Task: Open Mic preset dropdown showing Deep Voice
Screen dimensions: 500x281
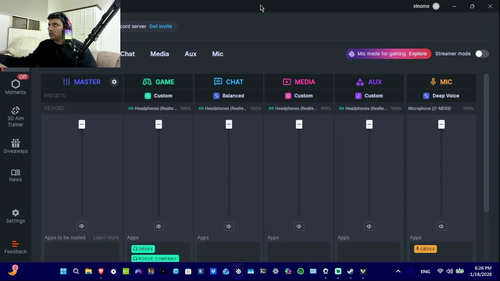Action: click(x=441, y=96)
